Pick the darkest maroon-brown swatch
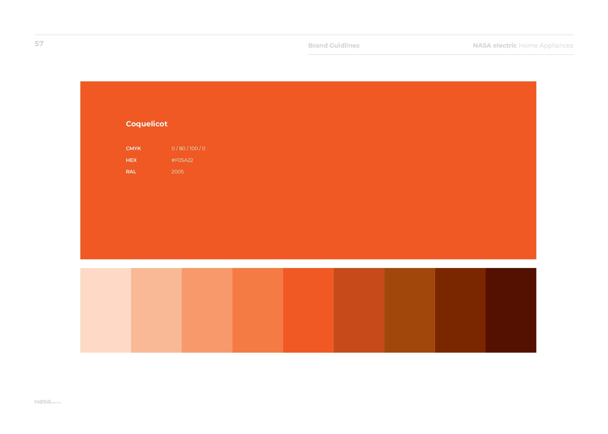Screen dimensions: 608x434 [511, 310]
